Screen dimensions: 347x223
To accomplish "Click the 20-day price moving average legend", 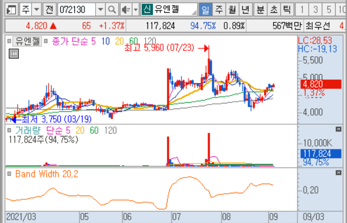I will 119,42.
